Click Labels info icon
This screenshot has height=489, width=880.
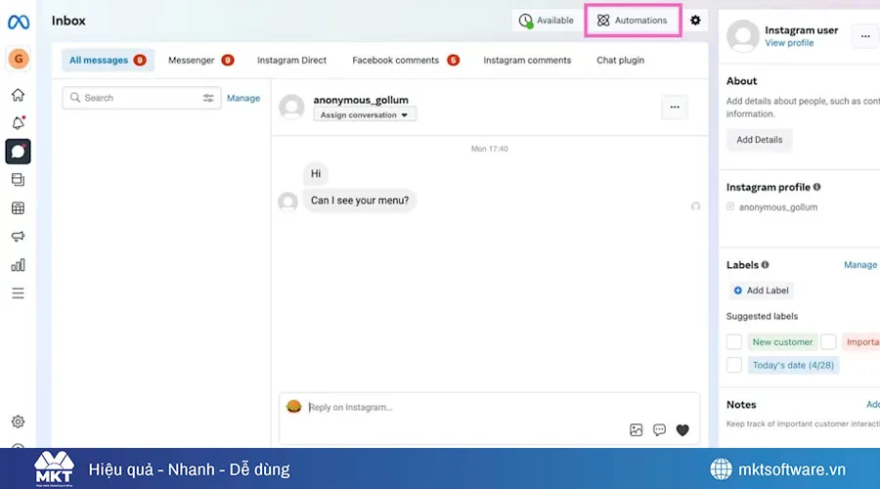(765, 264)
